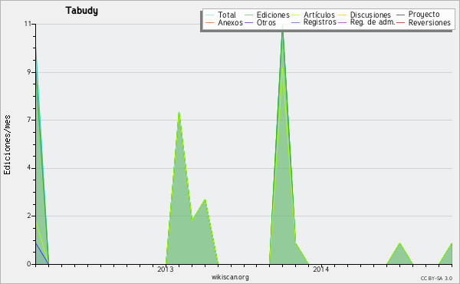Click the y-axis value 2
The width and height of the screenshot is (460, 284).
click(29, 216)
